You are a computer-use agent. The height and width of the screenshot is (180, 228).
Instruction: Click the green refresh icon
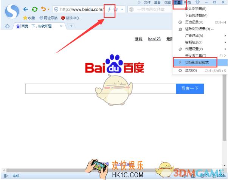[35, 9]
